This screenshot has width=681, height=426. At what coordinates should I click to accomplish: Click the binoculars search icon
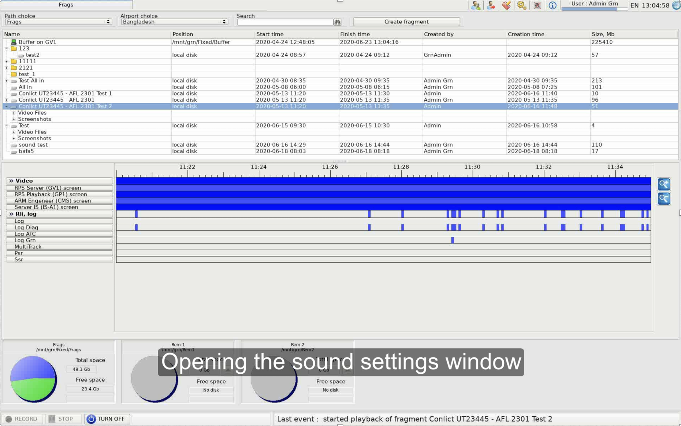(337, 22)
